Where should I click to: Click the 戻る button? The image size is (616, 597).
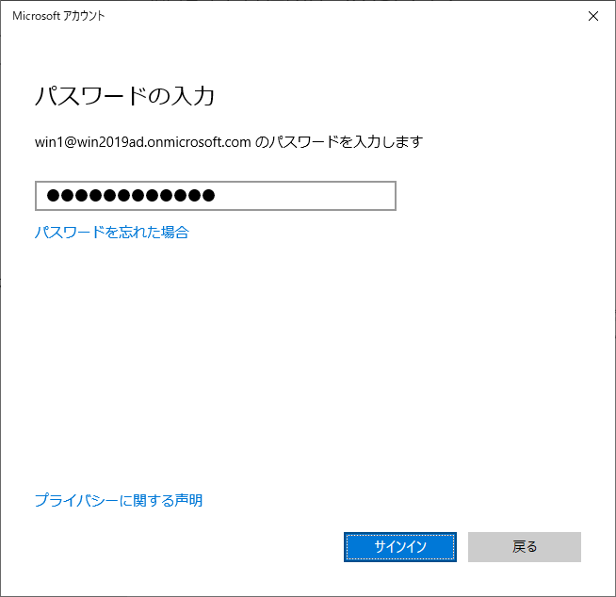coord(524,547)
